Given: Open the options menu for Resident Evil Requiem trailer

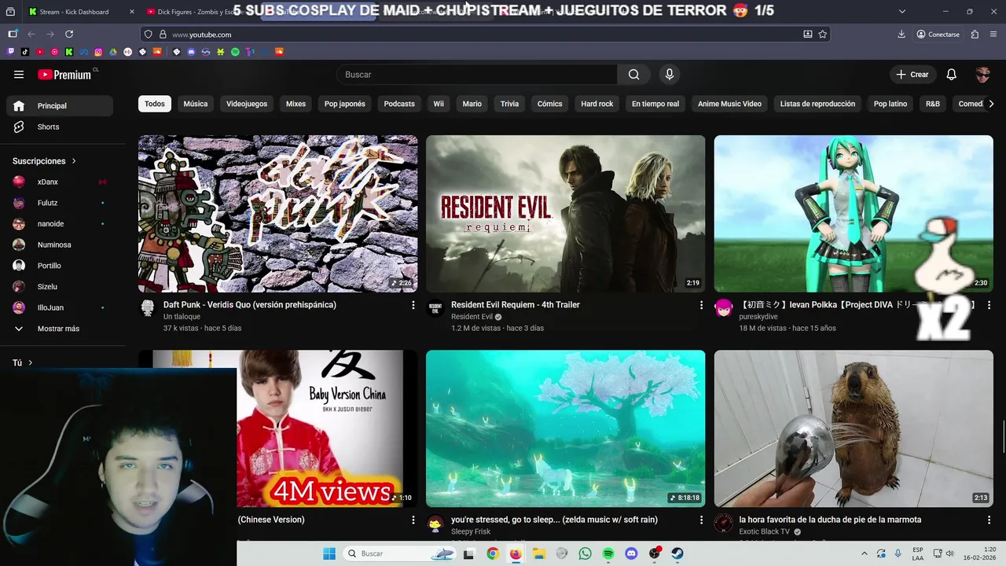Looking at the screenshot, I should tap(701, 305).
